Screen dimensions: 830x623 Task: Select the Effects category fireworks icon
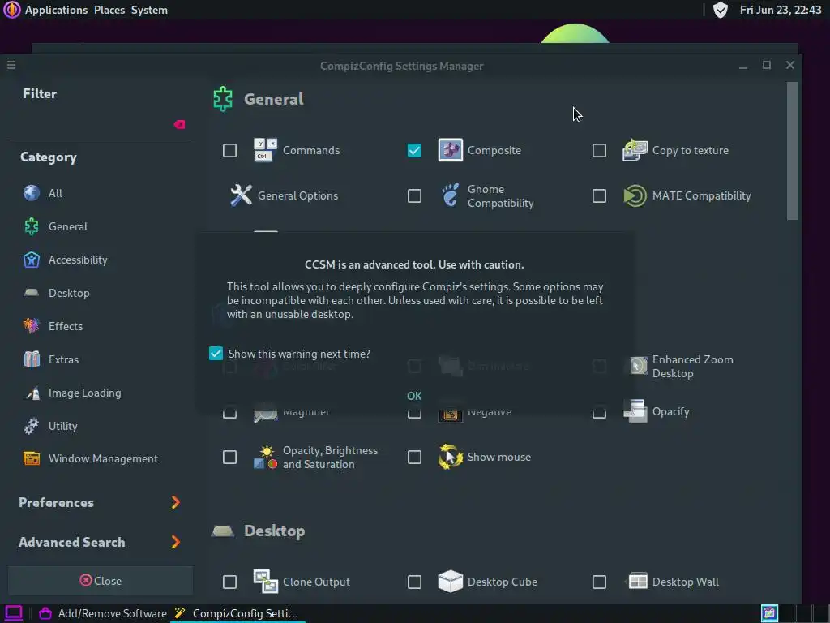click(32, 326)
